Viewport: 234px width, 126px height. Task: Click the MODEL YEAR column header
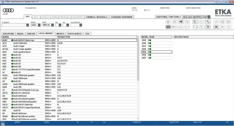(156, 37)
